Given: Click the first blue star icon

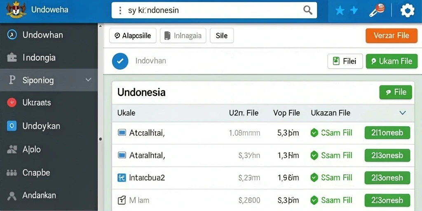Looking at the screenshot, I should coord(340,11).
